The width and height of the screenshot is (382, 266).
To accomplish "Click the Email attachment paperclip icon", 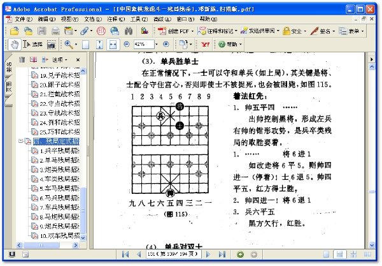I will point(85,31).
